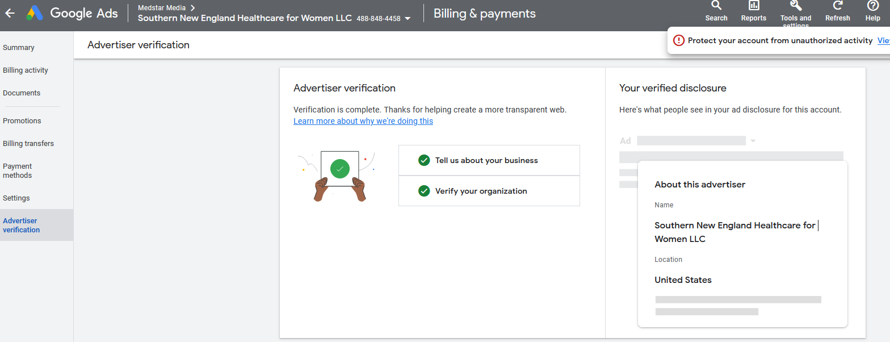Open Billing transfers in sidebar
The height and width of the screenshot is (342, 890).
28,144
